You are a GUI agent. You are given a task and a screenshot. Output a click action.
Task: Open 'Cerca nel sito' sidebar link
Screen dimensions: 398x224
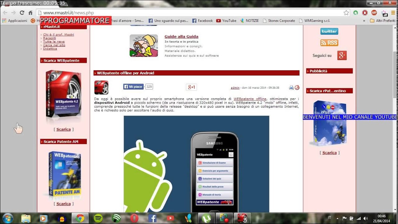point(54,45)
